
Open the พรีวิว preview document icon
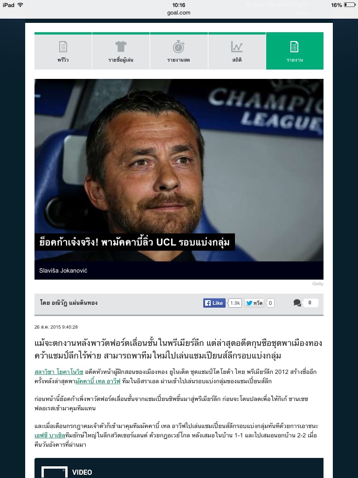coord(63,47)
